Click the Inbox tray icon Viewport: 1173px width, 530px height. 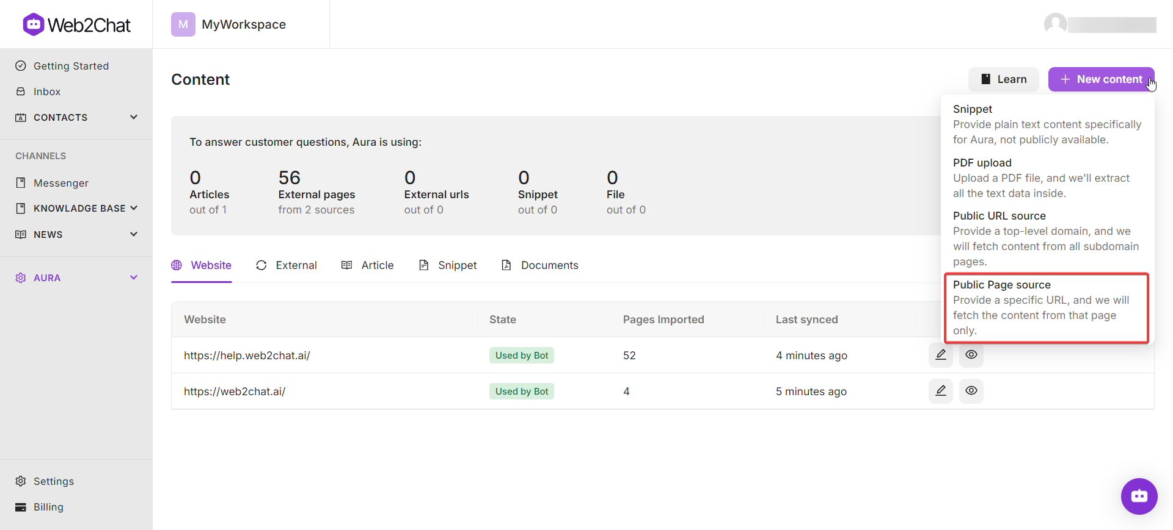coord(21,91)
